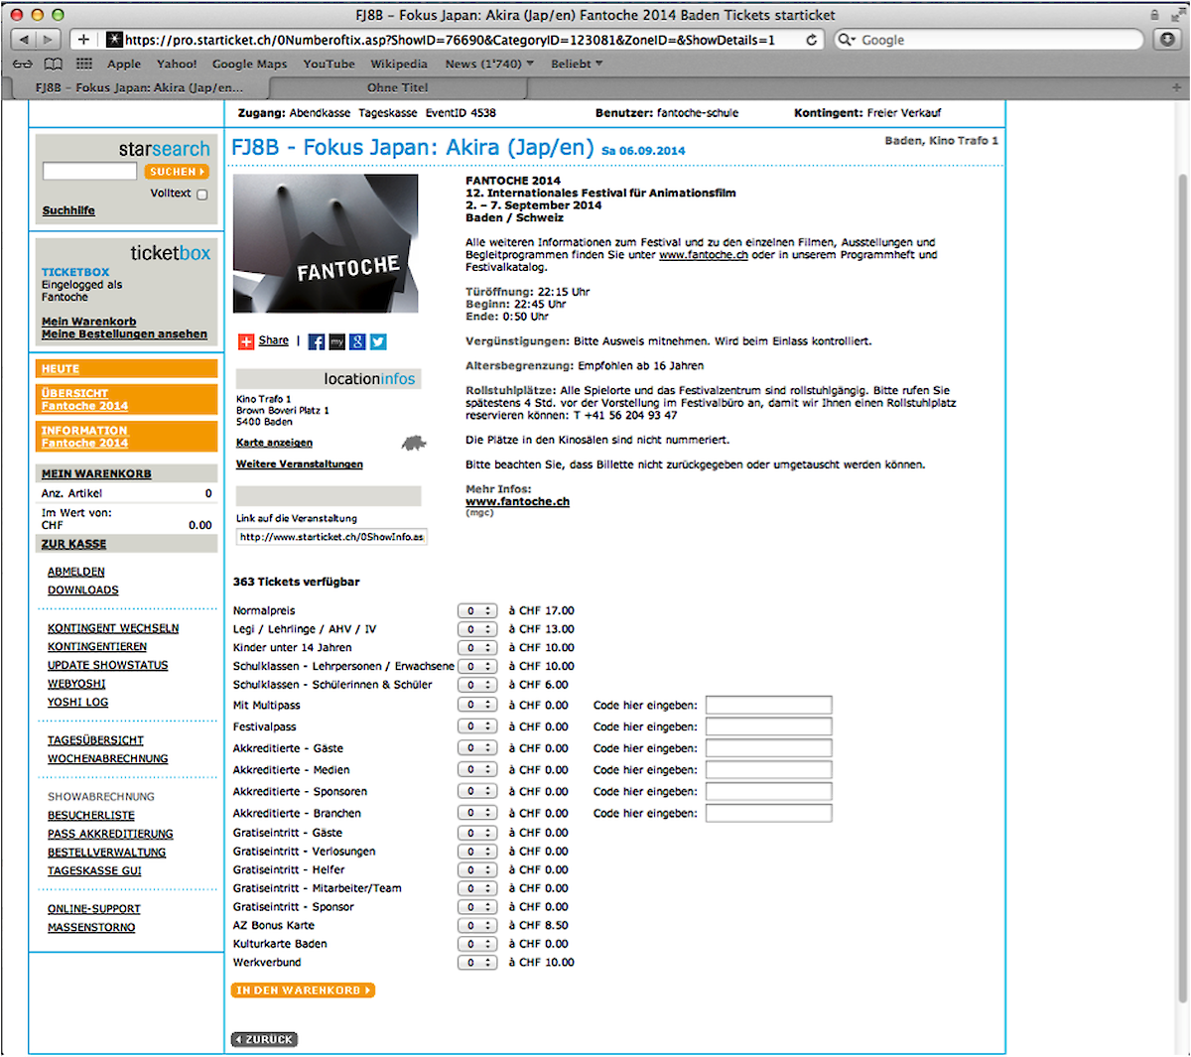Click the ABMELDEN logout link
Viewport: 1191px width, 1057px height.
[76, 572]
